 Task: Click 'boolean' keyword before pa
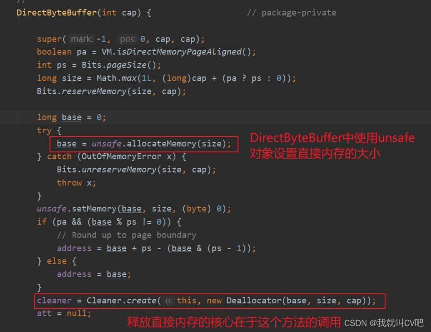pyautogui.click(x=54, y=52)
